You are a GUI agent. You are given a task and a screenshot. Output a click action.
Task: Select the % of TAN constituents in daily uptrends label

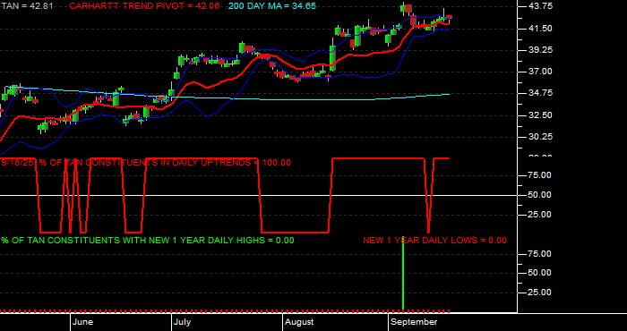[x=146, y=163]
